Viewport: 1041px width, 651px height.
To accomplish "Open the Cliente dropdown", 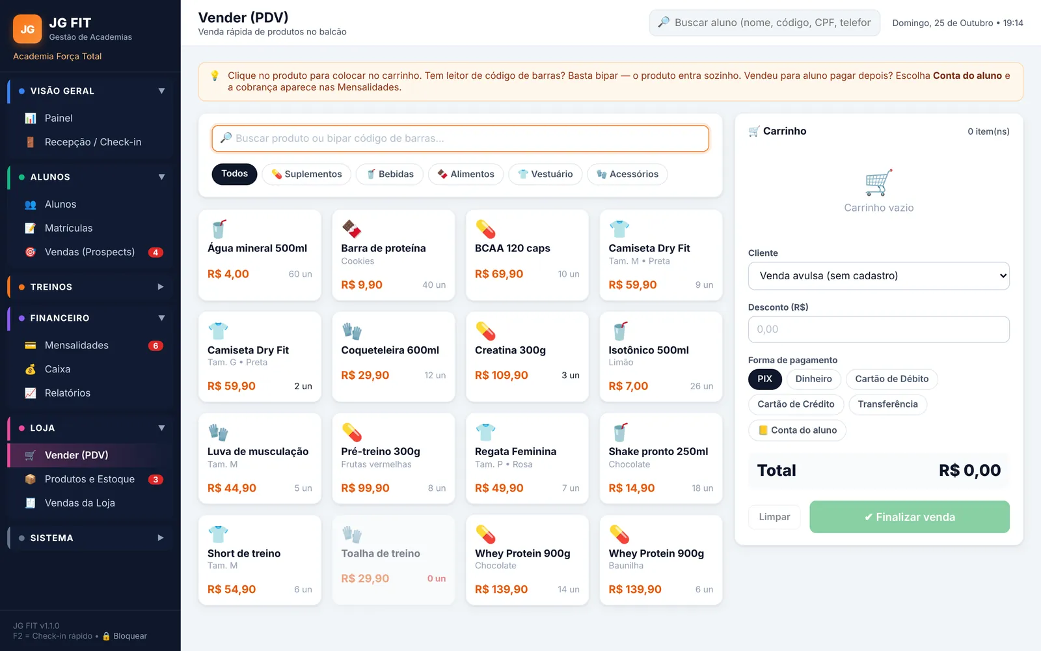I will 878,276.
